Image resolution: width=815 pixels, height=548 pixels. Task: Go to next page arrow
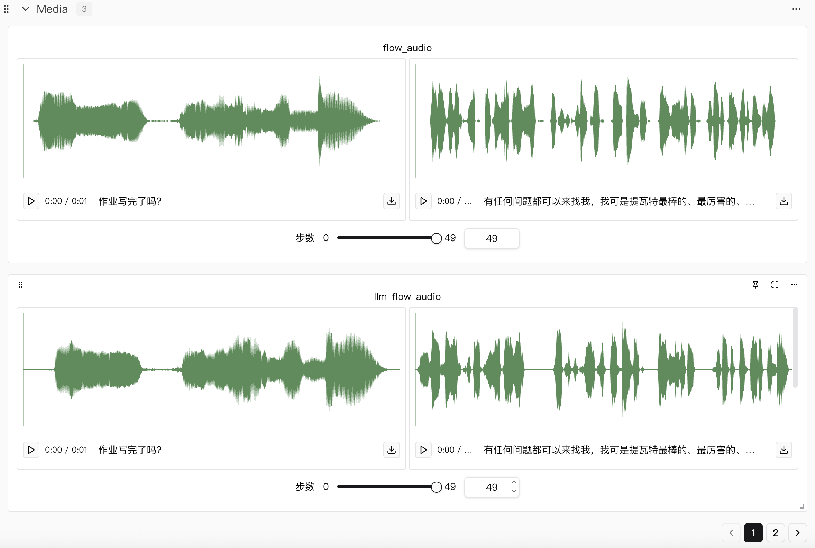[797, 532]
